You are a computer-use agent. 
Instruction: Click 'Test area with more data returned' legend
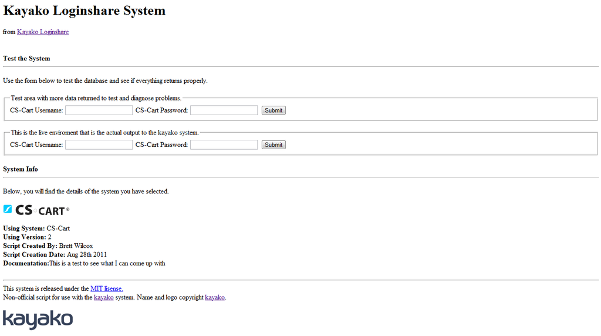point(96,98)
